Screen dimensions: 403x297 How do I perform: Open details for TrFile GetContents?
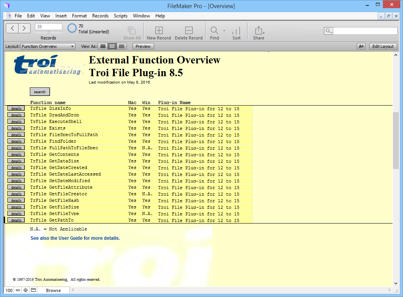point(16,154)
